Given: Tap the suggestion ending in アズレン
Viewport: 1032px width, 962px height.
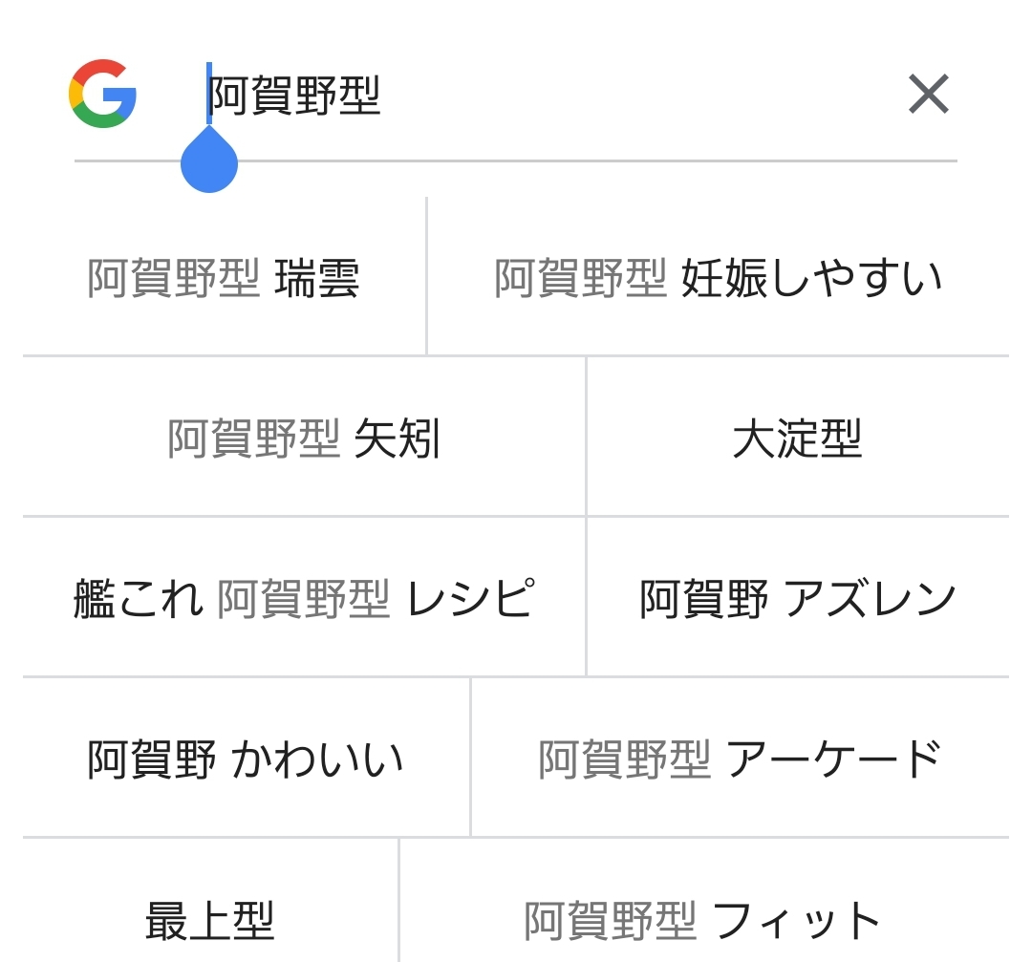Looking at the screenshot, I should 797,599.
